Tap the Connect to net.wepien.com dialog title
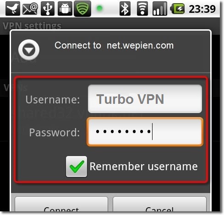224x215 pixels. pyautogui.click(x=114, y=45)
